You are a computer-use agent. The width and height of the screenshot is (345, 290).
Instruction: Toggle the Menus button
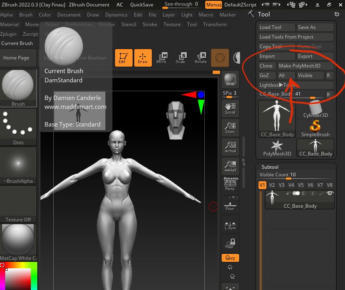coord(214,5)
